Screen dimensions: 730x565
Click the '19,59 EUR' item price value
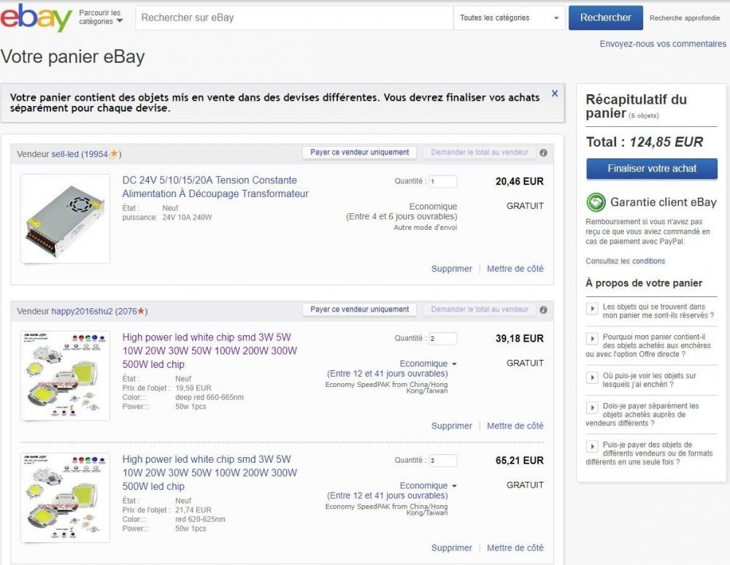click(193, 388)
